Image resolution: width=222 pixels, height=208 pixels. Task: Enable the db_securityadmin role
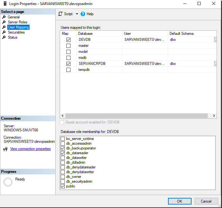point(63,181)
